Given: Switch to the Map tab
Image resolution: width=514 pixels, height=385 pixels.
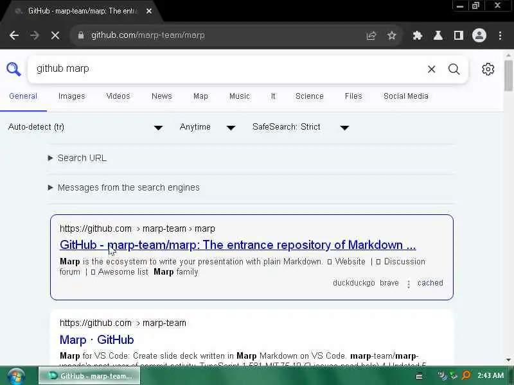Looking at the screenshot, I should 200,96.
